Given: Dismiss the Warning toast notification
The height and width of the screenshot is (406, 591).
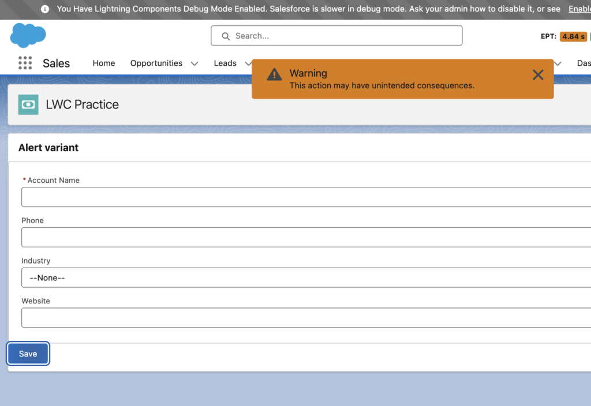Looking at the screenshot, I should (x=538, y=75).
